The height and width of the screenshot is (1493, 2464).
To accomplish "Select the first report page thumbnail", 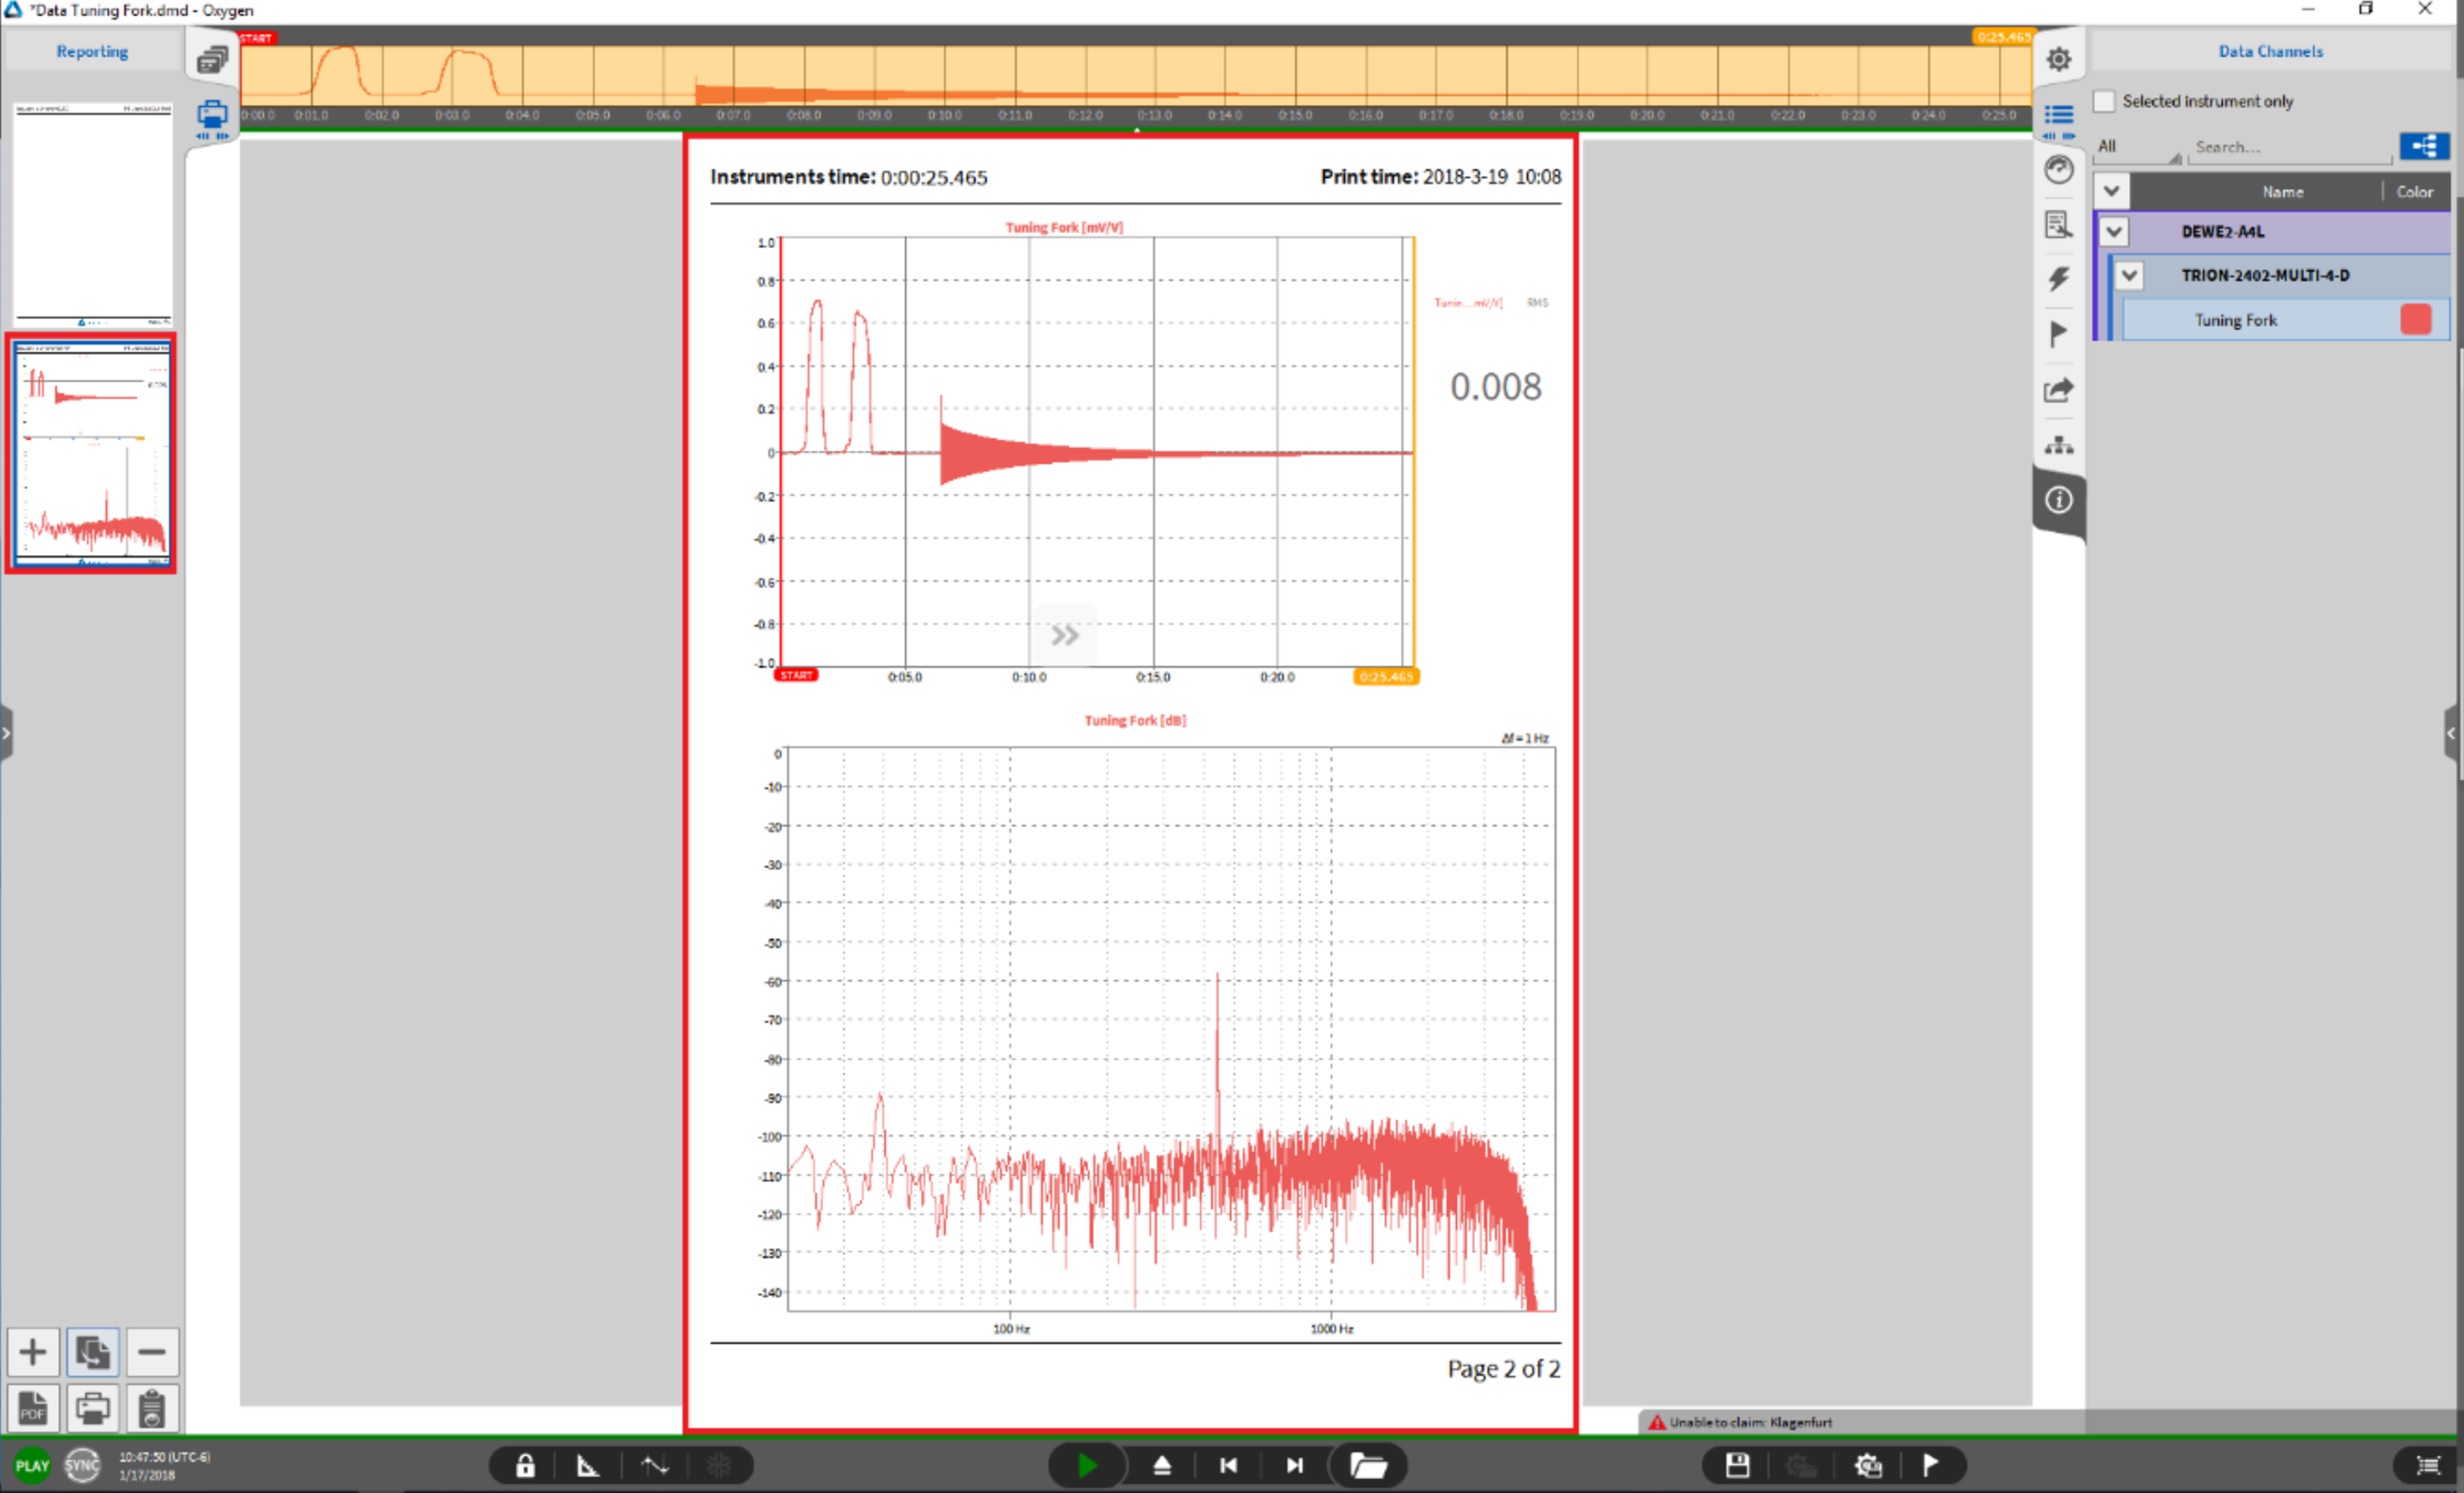I will click(x=92, y=213).
